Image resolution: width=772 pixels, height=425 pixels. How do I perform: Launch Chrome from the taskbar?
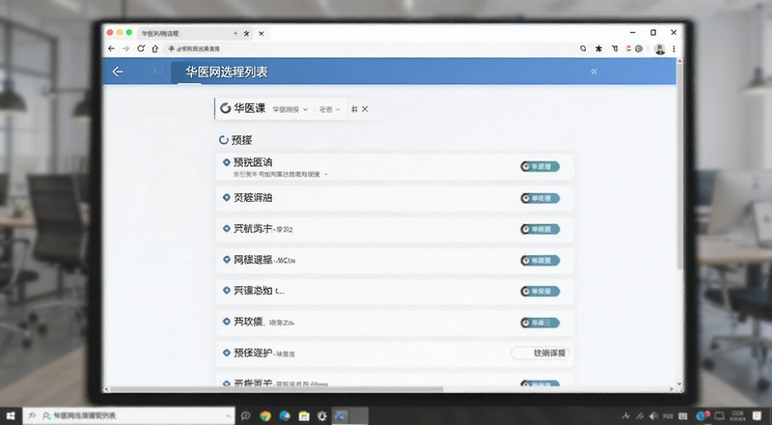[x=265, y=416]
